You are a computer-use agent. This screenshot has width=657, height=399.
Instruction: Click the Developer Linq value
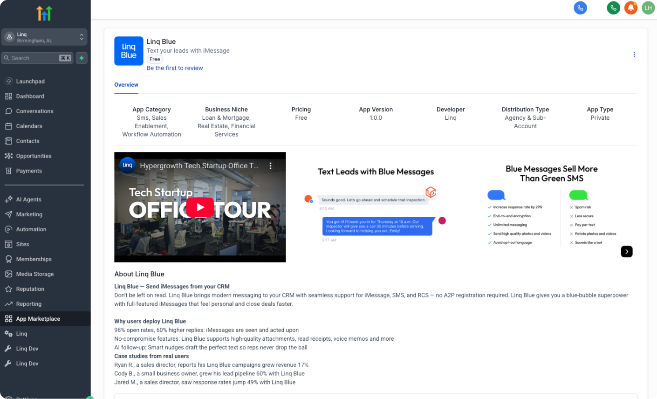click(x=451, y=118)
